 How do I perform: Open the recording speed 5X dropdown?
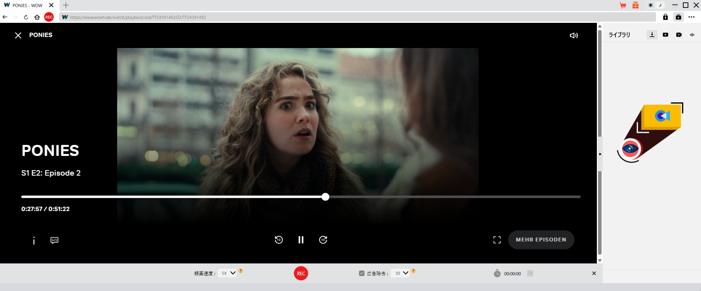[x=227, y=273]
